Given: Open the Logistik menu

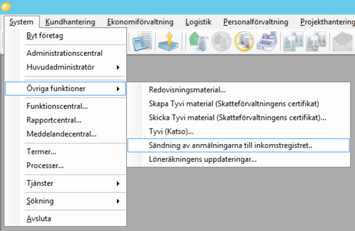Looking at the screenshot, I should click(198, 22).
